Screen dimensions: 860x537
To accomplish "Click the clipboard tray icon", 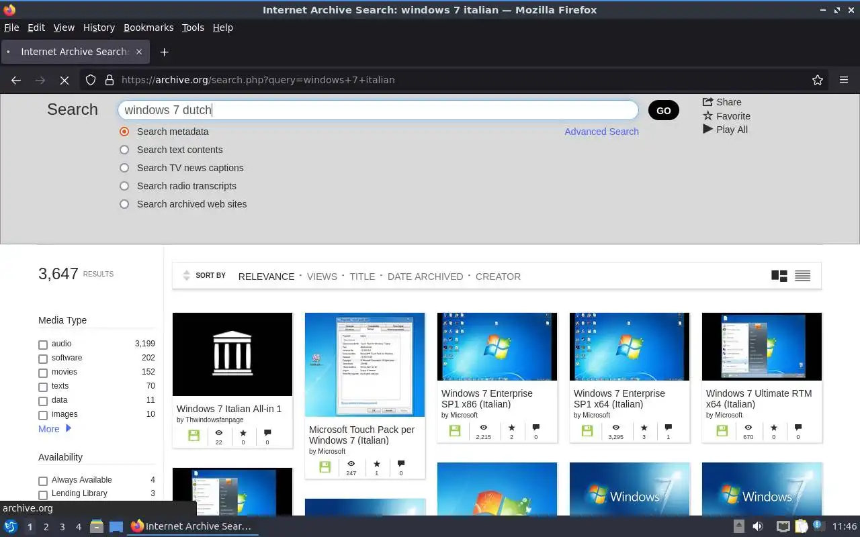I will point(801,526).
